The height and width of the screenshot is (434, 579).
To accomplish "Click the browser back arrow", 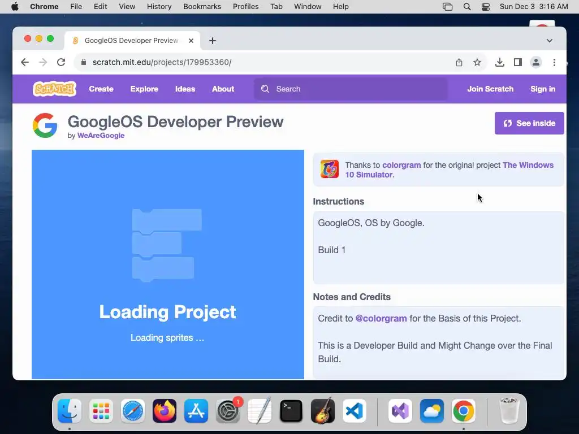I will click(25, 62).
